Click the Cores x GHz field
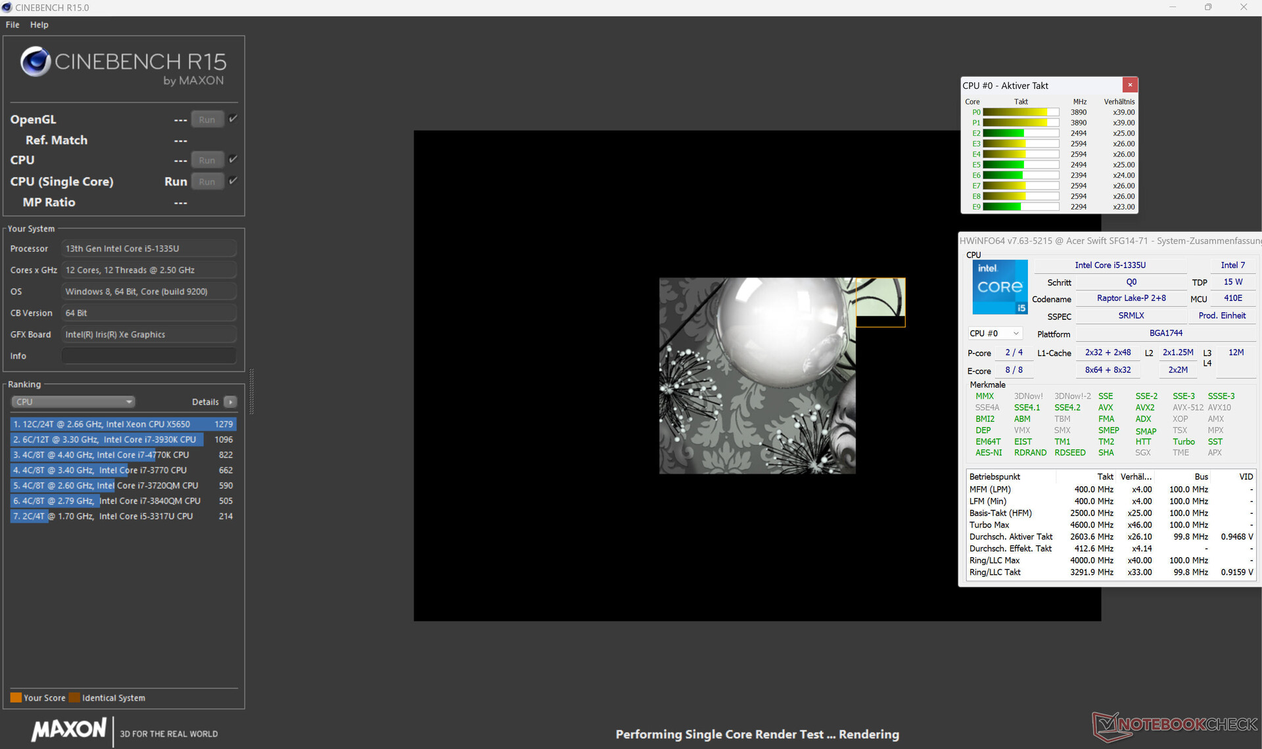Image resolution: width=1262 pixels, height=749 pixels. coord(149,270)
